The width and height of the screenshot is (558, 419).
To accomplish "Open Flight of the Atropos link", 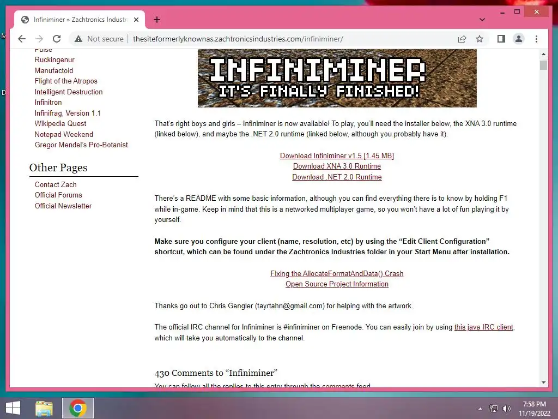I will (x=66, y=81).
